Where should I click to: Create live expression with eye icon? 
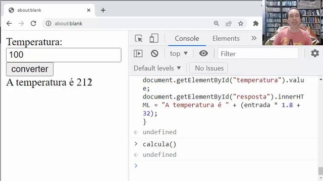pyautogui.click(x=203, y=53)
